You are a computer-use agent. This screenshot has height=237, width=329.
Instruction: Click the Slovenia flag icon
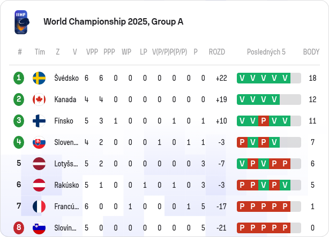point(39,228)
